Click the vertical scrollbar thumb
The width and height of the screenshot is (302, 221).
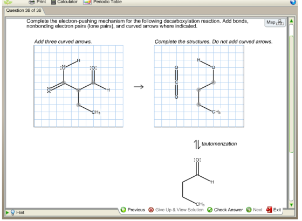tap(291, 94)
